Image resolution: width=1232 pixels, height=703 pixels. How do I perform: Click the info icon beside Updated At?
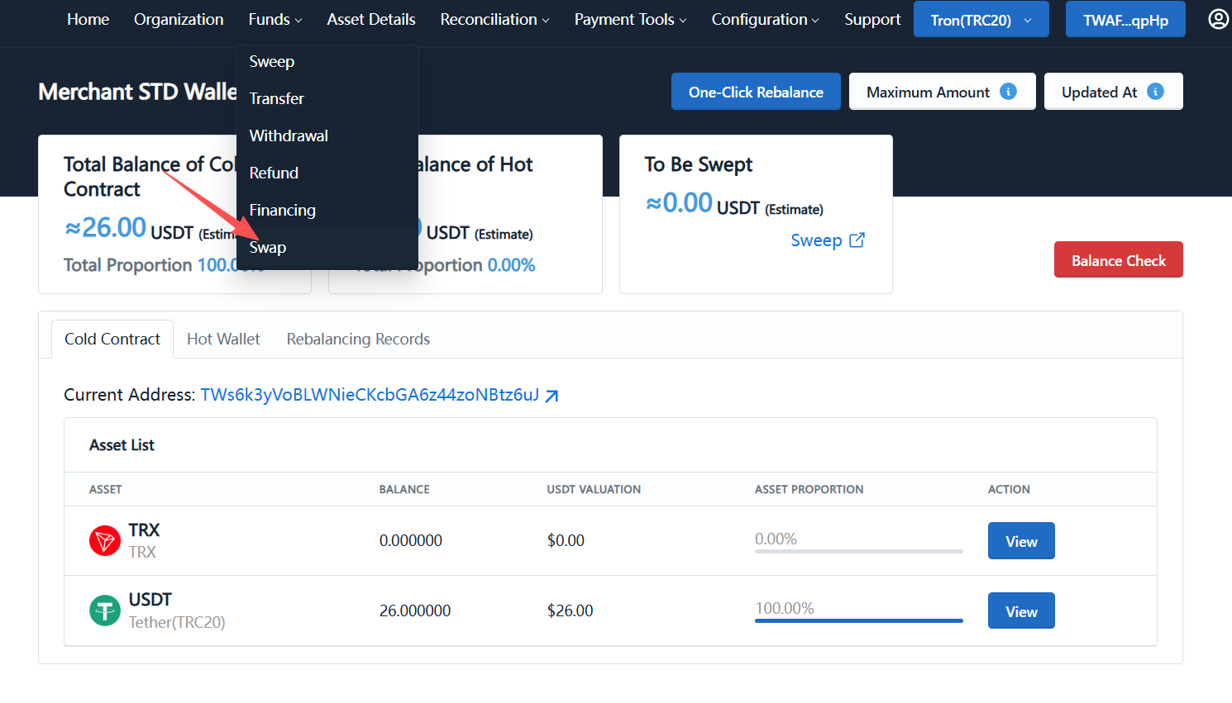pyautogui.click(x=1156, y=92)
